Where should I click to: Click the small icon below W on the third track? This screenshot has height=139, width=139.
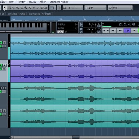coord(4,91)
